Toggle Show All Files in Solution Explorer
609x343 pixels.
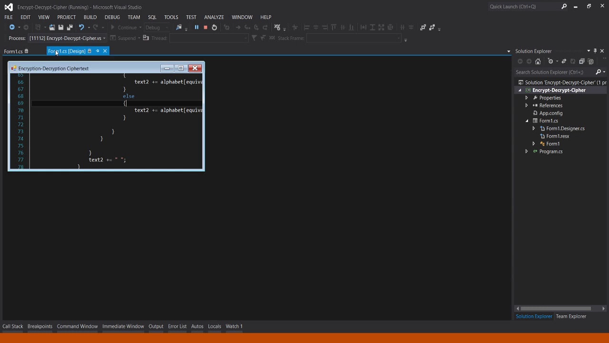click(x=591, y=61)
